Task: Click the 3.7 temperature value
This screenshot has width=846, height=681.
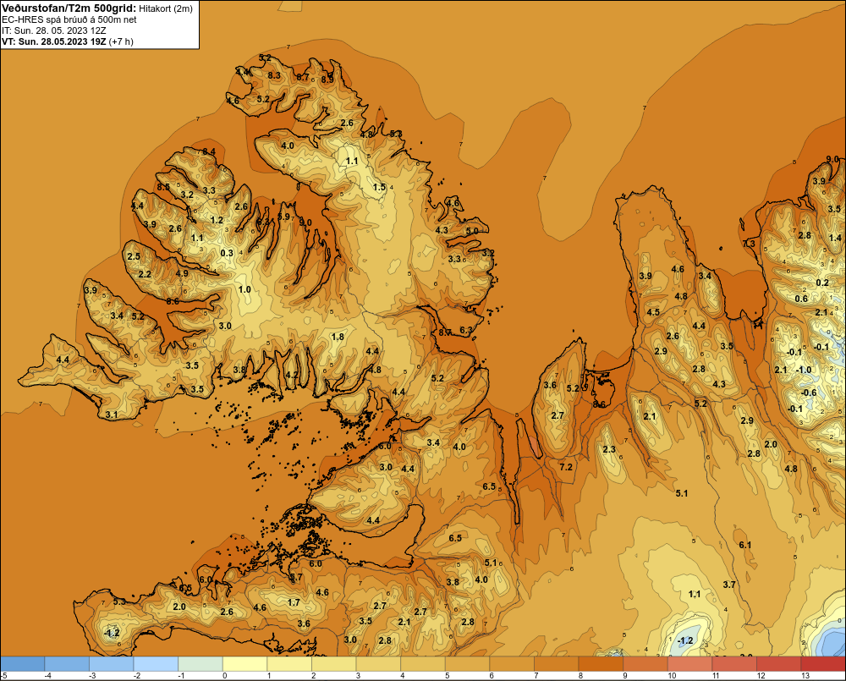Action: coord(729,585)
